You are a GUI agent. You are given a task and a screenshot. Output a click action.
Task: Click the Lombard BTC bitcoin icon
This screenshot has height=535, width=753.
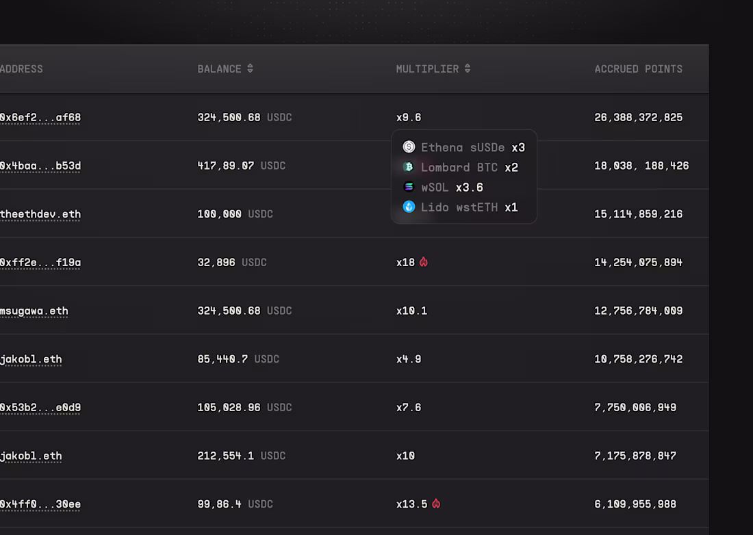pyautogui.click(x=409, y=167)
